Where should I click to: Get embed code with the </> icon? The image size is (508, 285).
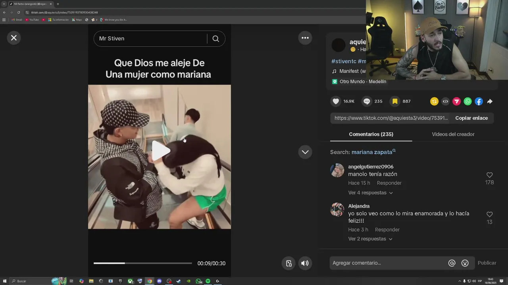point(445,101)
